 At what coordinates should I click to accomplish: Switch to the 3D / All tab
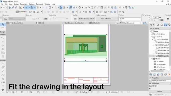coord(40,23)
